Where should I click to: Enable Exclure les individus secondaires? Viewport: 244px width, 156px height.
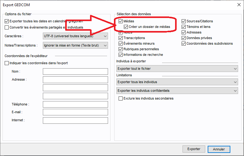click(x=121, y=99)
